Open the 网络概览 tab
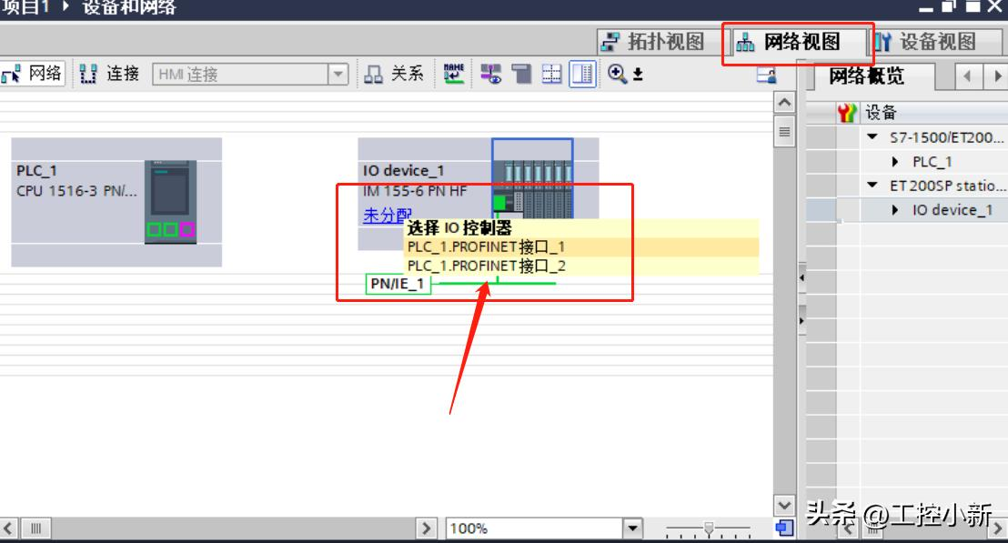 click(x=866, y=76)
